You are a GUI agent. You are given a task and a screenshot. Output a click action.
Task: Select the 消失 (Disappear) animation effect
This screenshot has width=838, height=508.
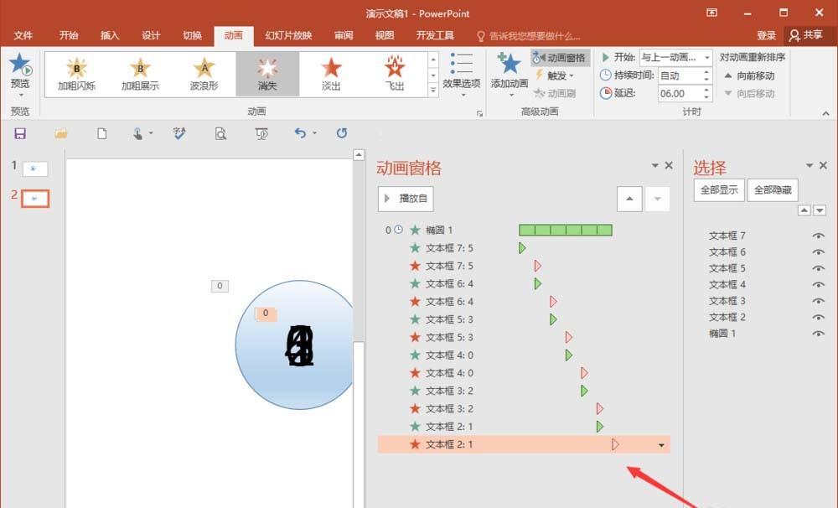267,73
